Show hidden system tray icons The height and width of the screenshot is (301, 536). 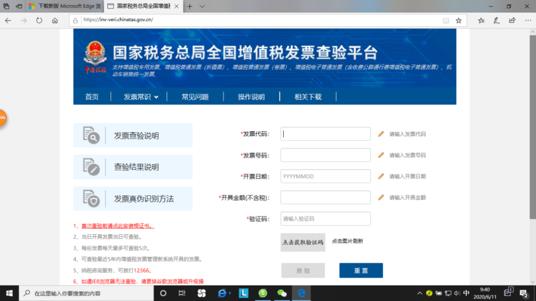point(419,293)
